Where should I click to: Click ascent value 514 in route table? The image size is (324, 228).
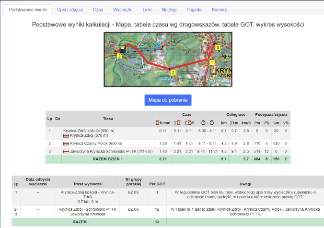(x=257, y=152)
